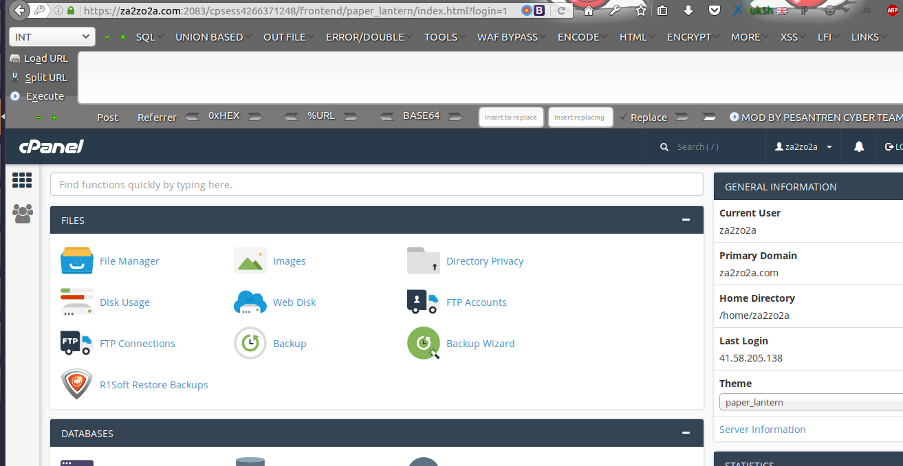Click the hackbar URL text area
The width and height of the screenshot is (903, 466).
(490, 77)
